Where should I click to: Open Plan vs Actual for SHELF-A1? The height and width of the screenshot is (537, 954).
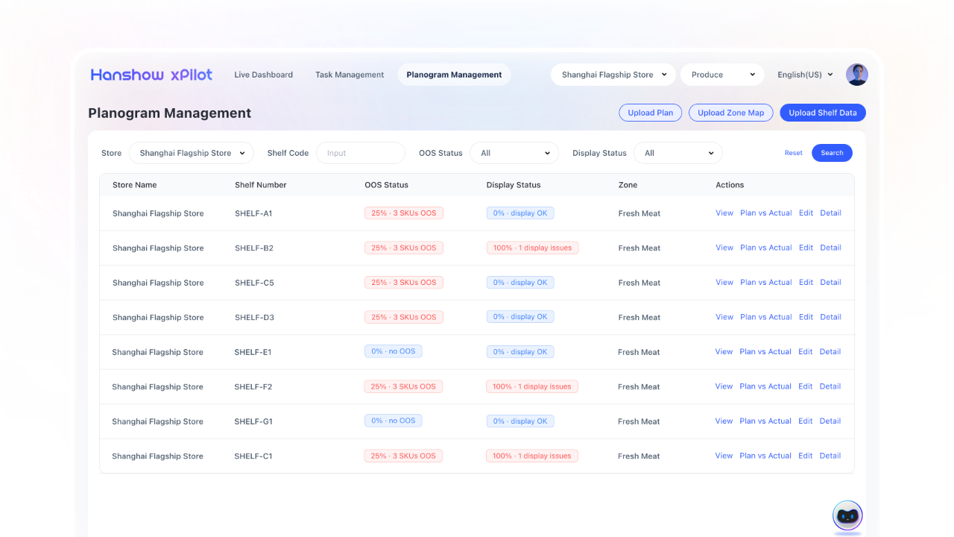point(766,213)
